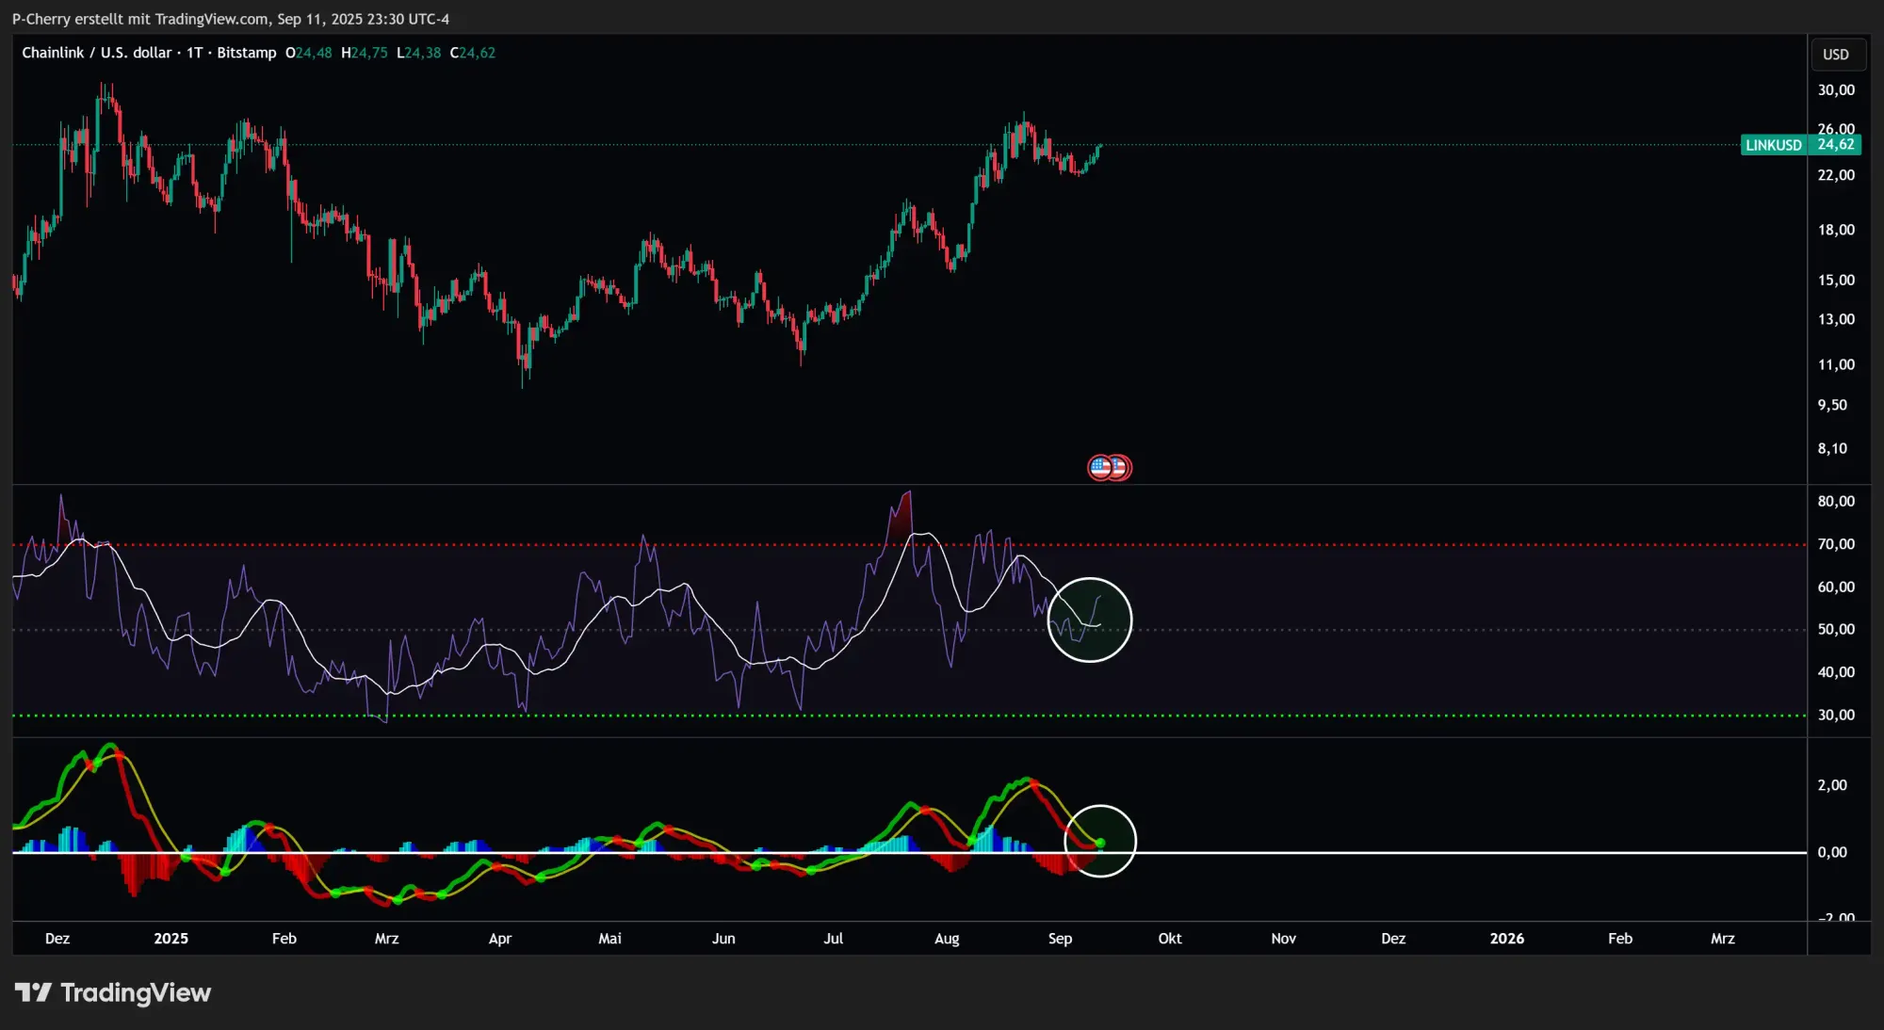Click the Mai time axis label

[610, 939]
